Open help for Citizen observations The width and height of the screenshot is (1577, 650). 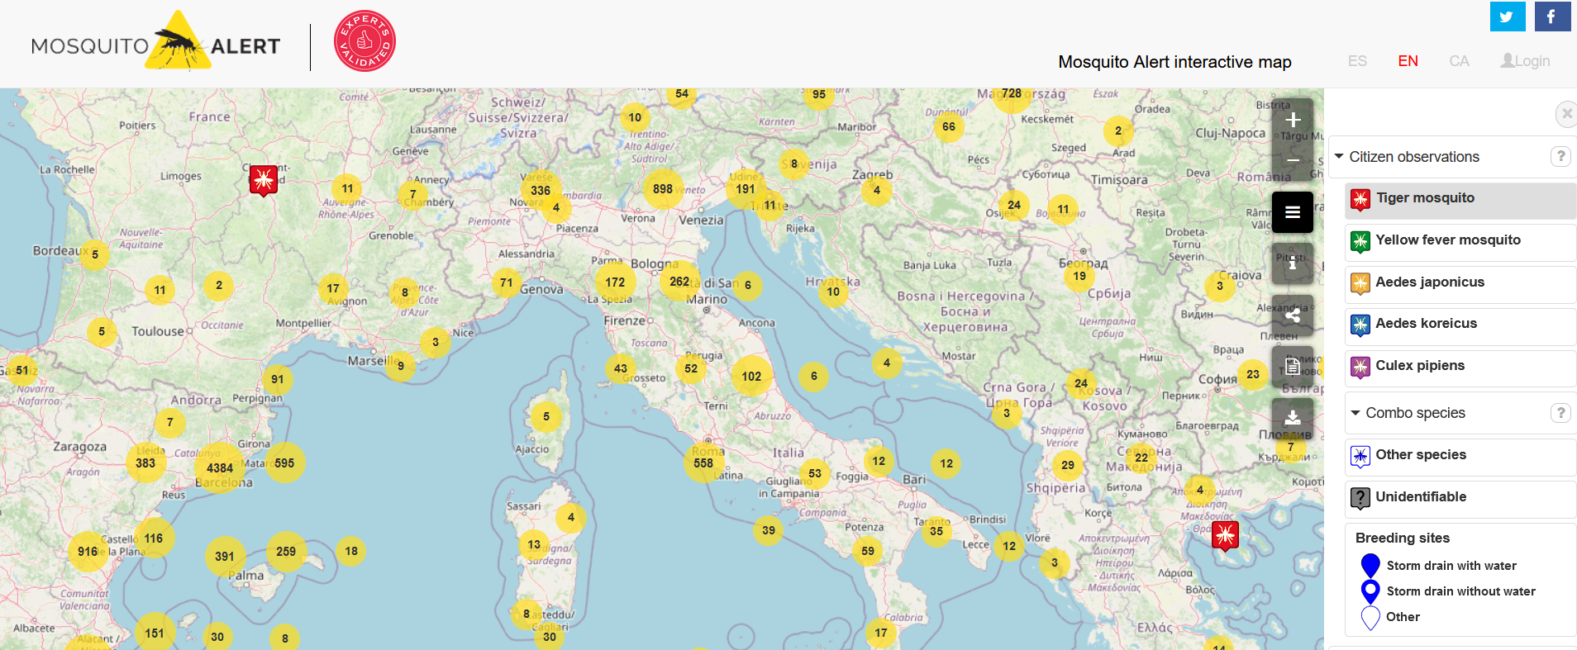coord(1560,157)
